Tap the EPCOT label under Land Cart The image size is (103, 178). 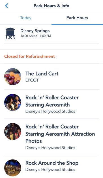(x=32, y=80)
